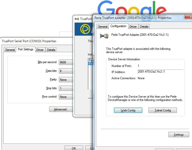Select Port Settings tab in COM10 Properties
The height and width of the screenshot is (150, 192).
click(25, 49)
